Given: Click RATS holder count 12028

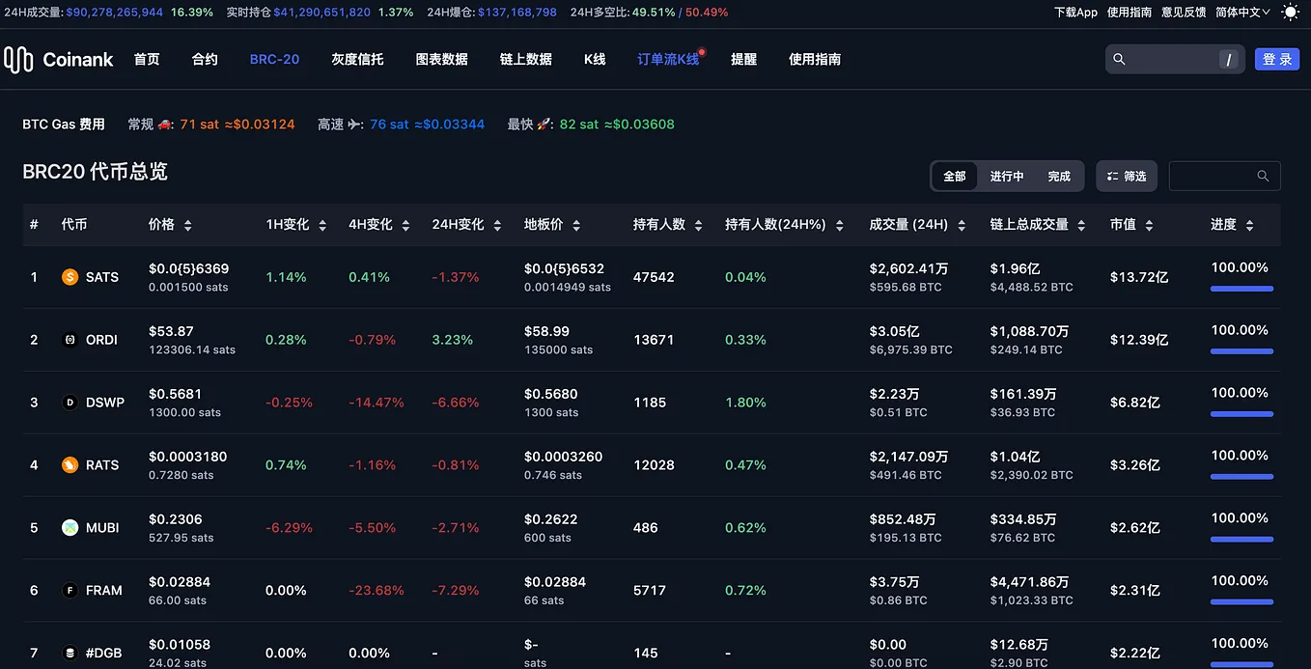Looking at the screenshot, I should point(653,465).
